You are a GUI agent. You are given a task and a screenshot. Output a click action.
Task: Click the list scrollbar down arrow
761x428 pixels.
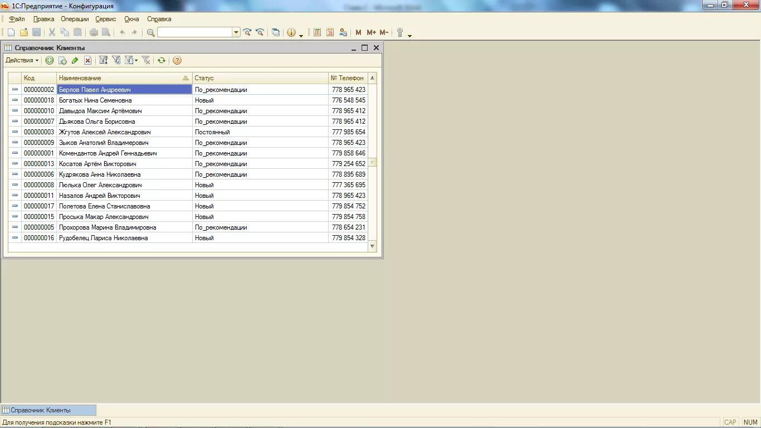pyautogui.click(x=373, y=246)
